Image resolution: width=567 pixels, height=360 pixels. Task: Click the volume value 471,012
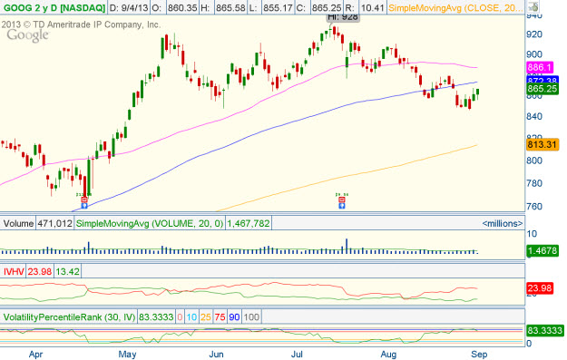55,223
